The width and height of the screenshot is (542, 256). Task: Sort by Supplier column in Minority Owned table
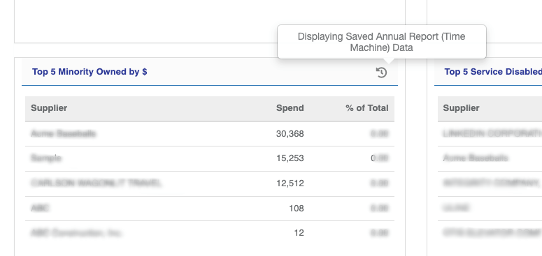pos(49,108)
